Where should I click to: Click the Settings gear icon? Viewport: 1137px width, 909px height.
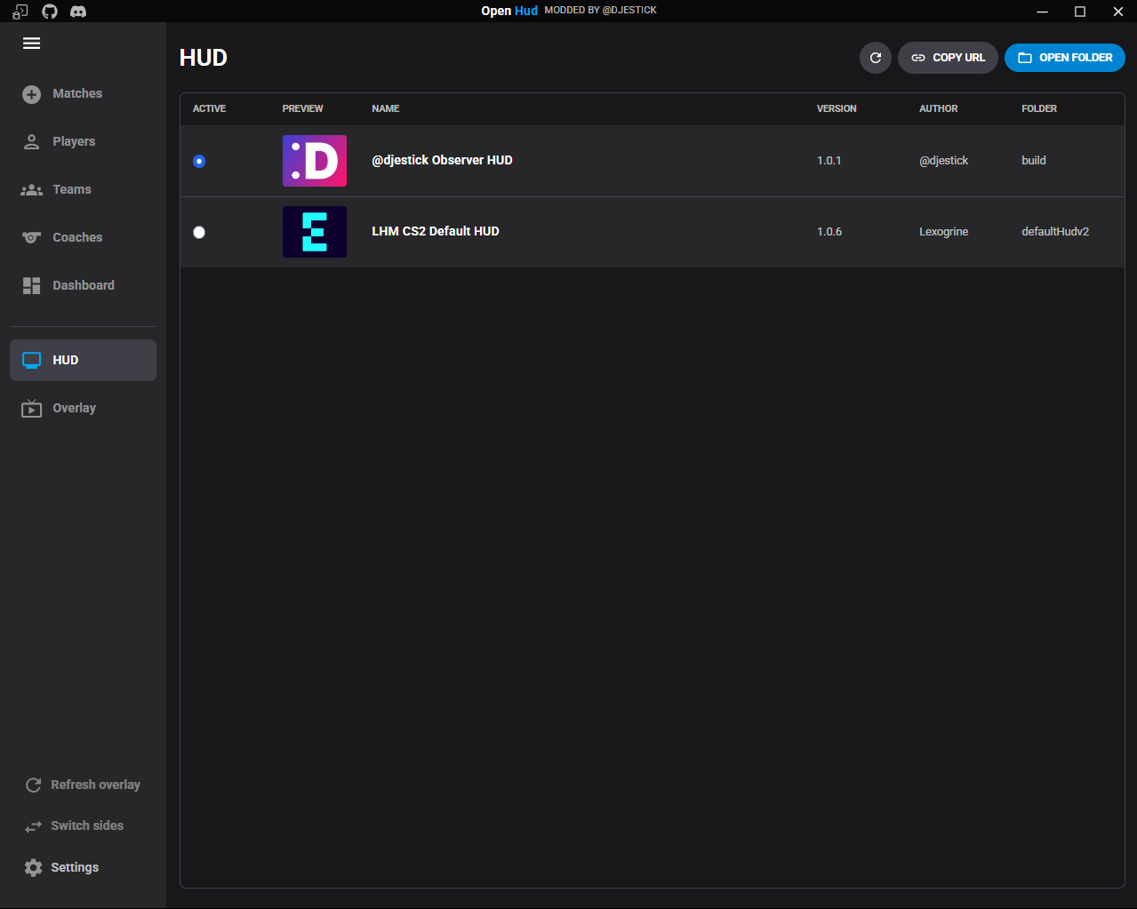(x=34, y=867)
